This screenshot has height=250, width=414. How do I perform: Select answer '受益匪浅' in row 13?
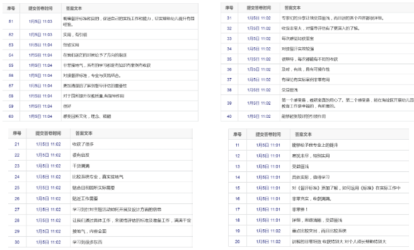pos(300,167)
